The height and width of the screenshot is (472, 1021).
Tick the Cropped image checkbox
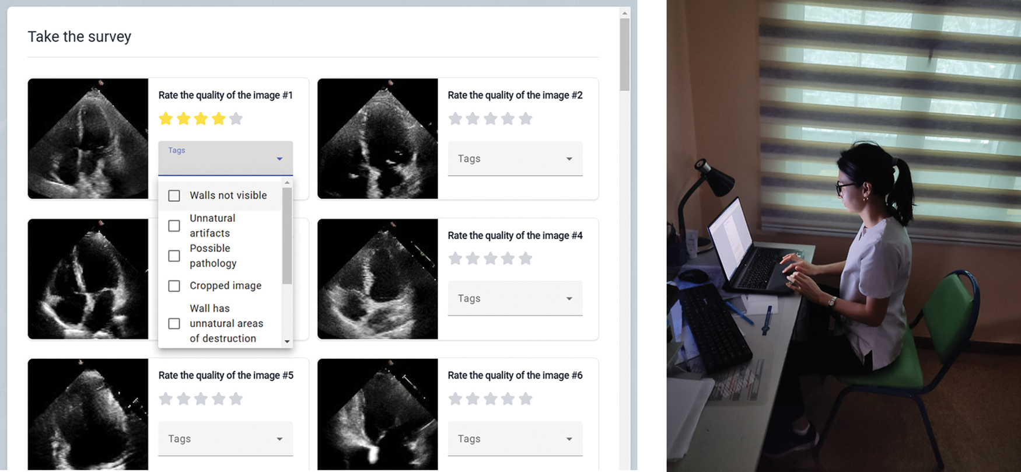pos(174,286)
